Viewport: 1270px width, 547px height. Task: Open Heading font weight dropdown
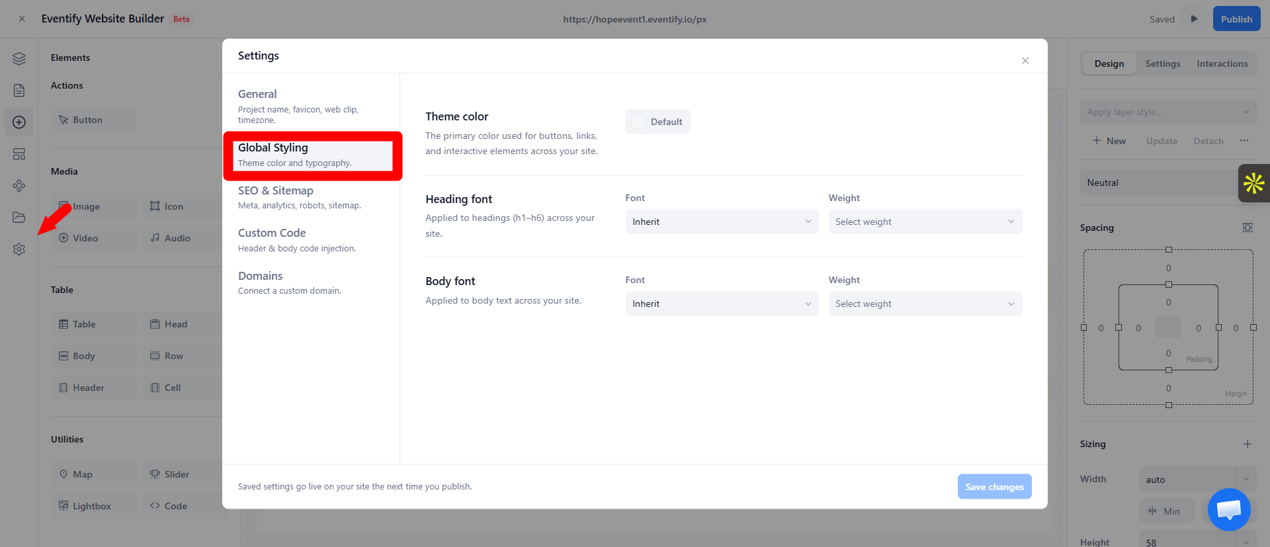click(925, 222)
